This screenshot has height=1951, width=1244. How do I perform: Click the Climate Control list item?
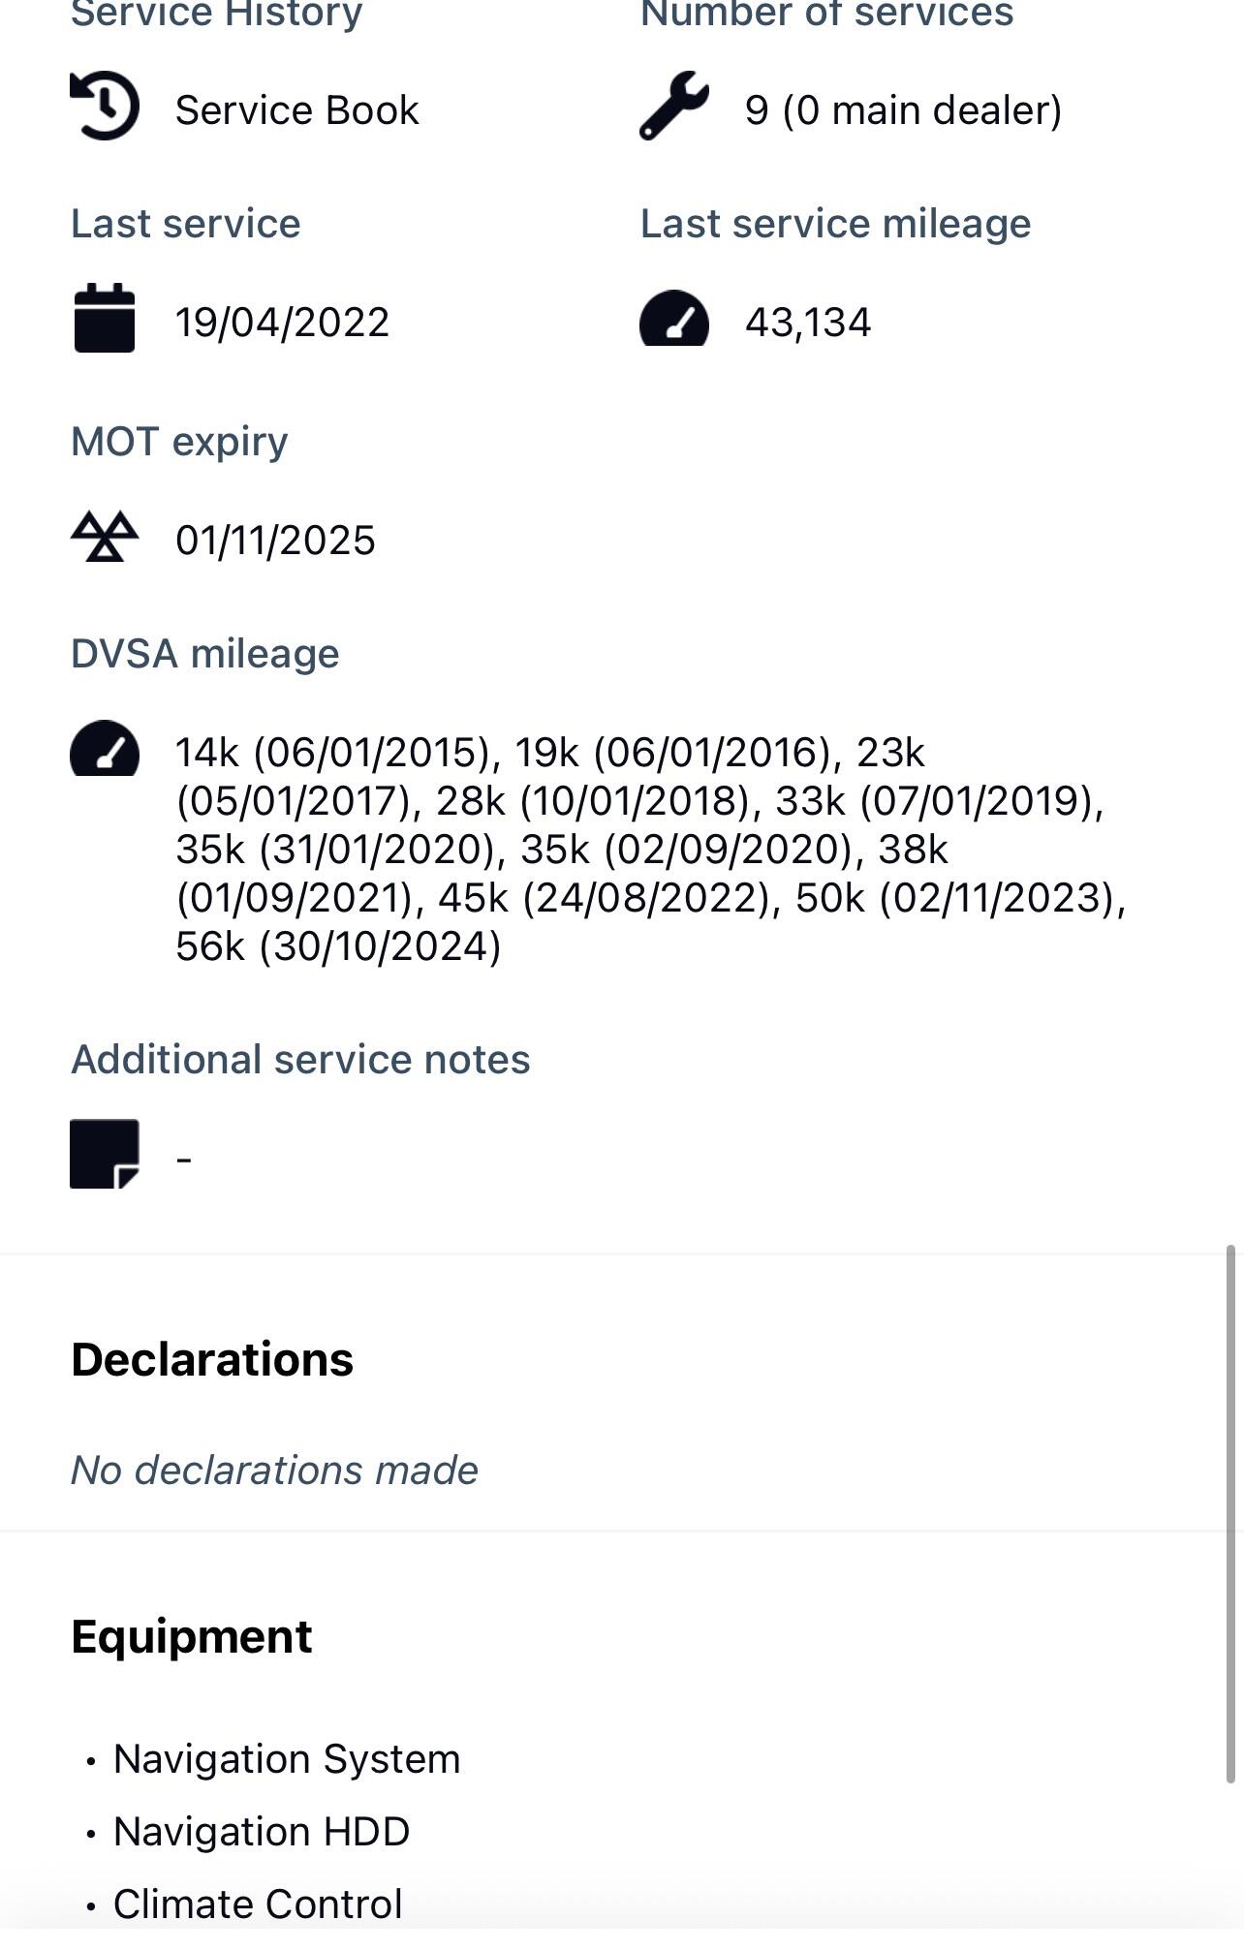pyautogui.click(x=258, y=1904)
